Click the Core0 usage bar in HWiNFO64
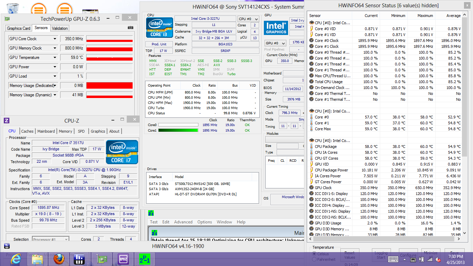Screen dimensions: 473x266 178,125
